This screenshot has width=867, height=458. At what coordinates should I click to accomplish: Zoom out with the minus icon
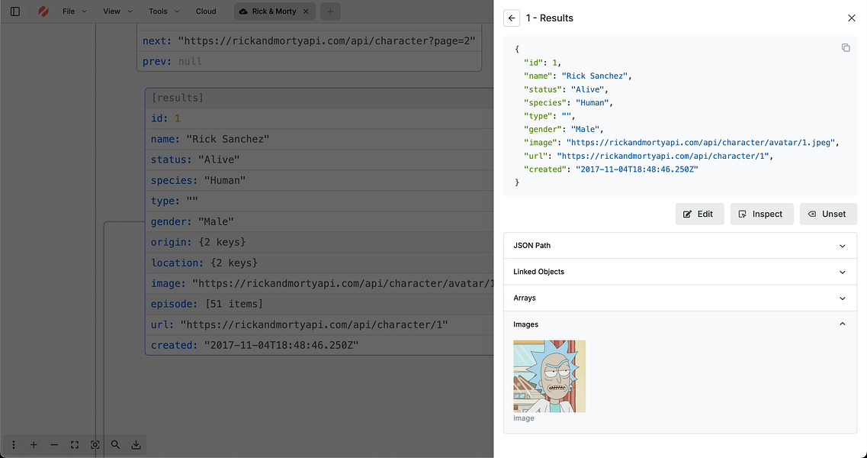pos(54,444)
